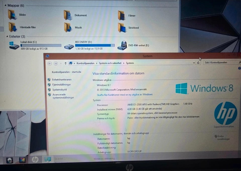Click the Windows 8 logo graphic
The height and width of the screenshot is (171, 241).
204,89
